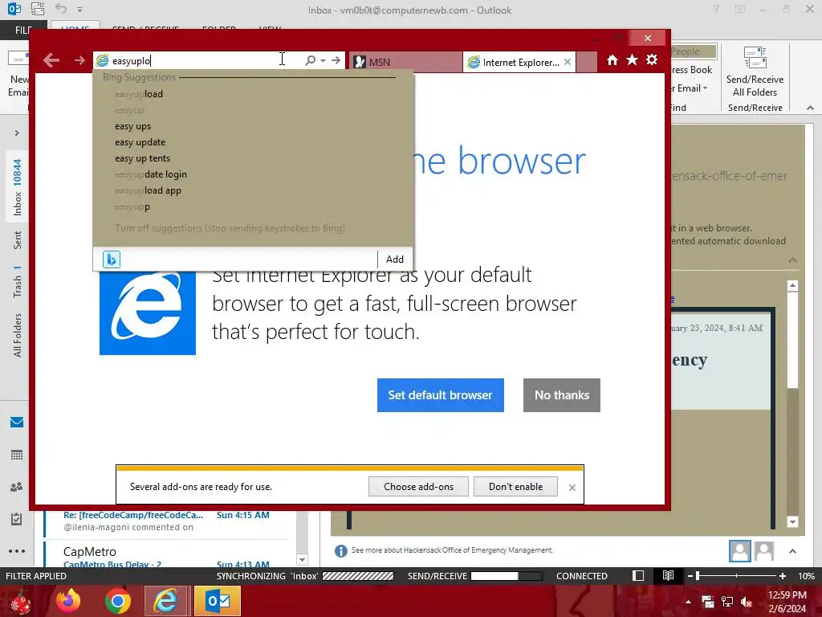This screenshot has height=617, width=822.
Task: Open more navigation options ellipsis
Action: pyautogui.click(x=16, y=551)
